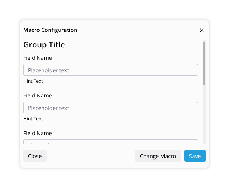Click the second Field Name label
Screen dimensions: 229x188
pos(38,96)
